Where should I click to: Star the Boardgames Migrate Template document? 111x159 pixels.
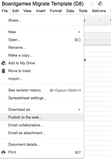click(x=92, y=4)
